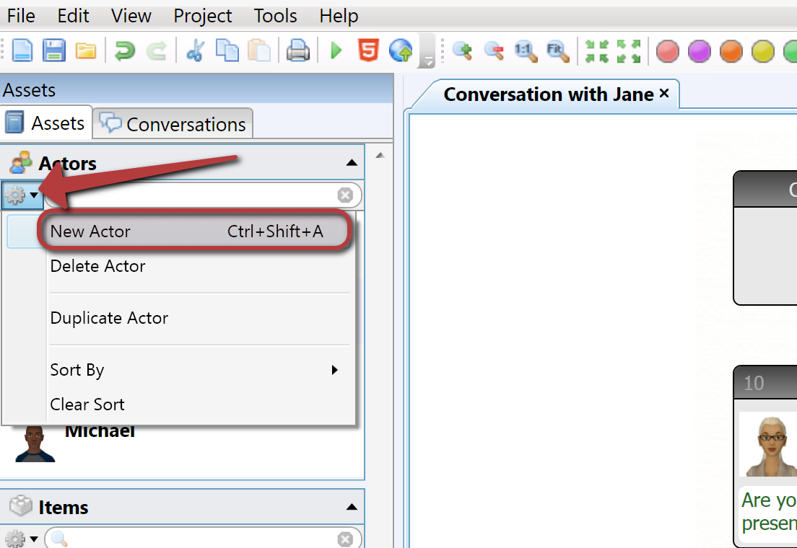Image resolution: width=797 pixels, height=548 pixels.
Task: Export to HTML5 icon
Action: [368, 50]
